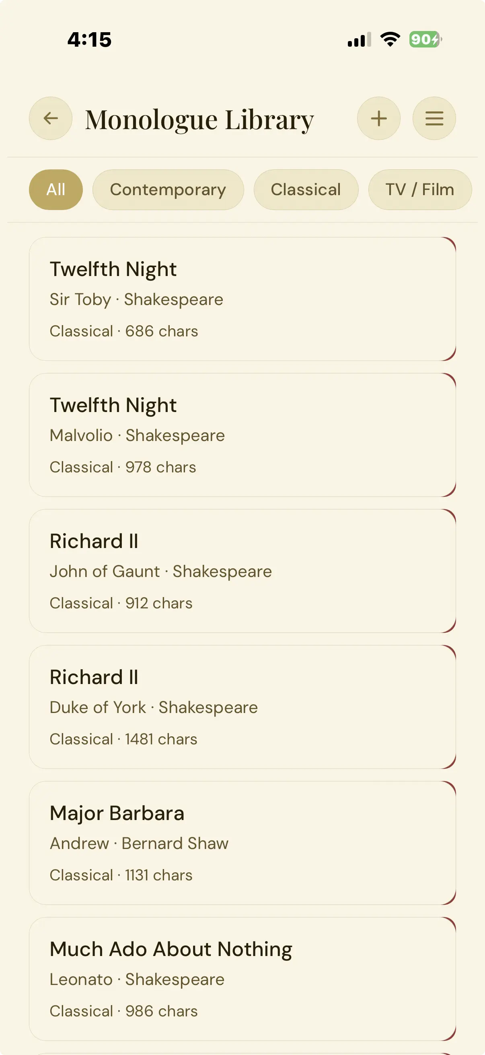Tap the cellular signal bars icon
The image size is (485, 1055).
click(x=360, y=39)
